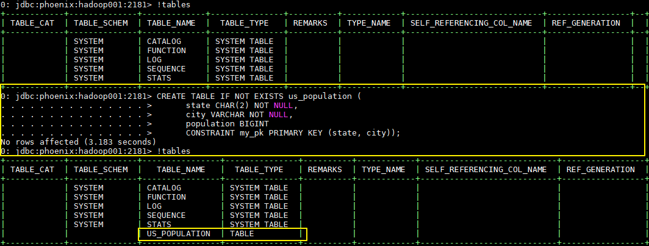
Task: Click REF_GENERATION header in the lower table
Action: 601,169
